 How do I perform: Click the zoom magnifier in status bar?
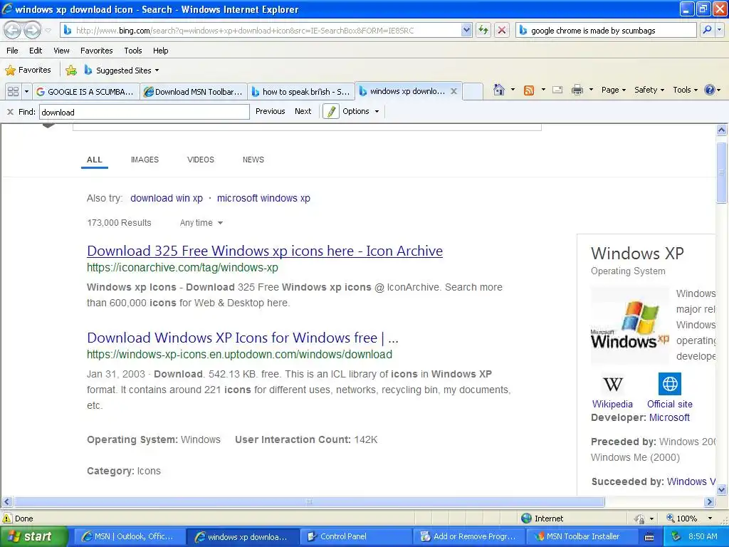coord(671,519)
